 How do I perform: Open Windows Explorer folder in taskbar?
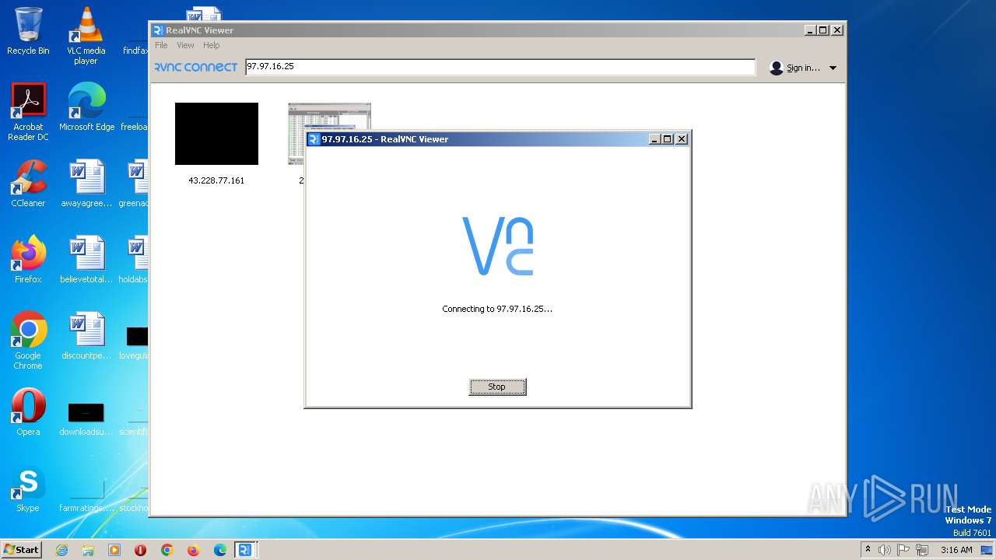(x=88, y=550)
